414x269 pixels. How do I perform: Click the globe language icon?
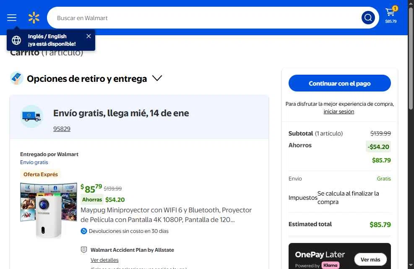tap(16, 40)
